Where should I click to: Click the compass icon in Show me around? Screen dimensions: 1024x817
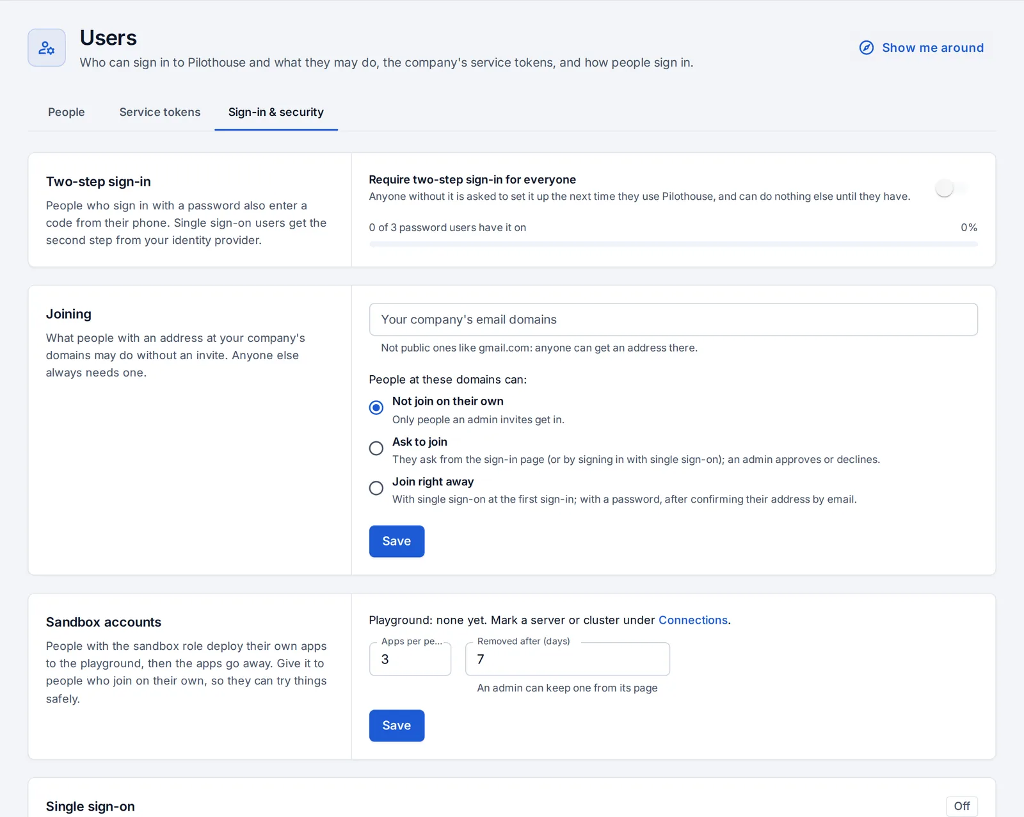pos(866,48)
